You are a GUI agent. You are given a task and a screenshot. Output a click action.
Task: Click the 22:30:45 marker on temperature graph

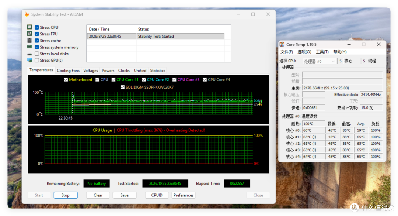pyautogui.click(x=66, y=118)
